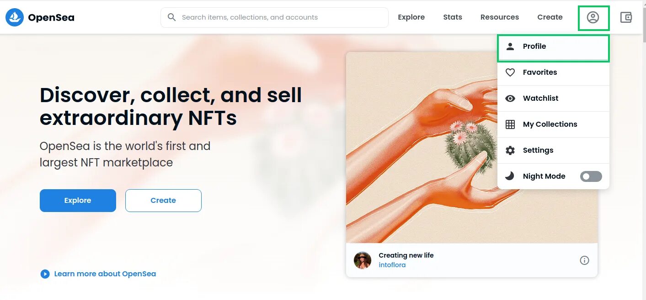The image size is (646, 300).
Task: Expand the Stats navigation menu
Action: 453,17
